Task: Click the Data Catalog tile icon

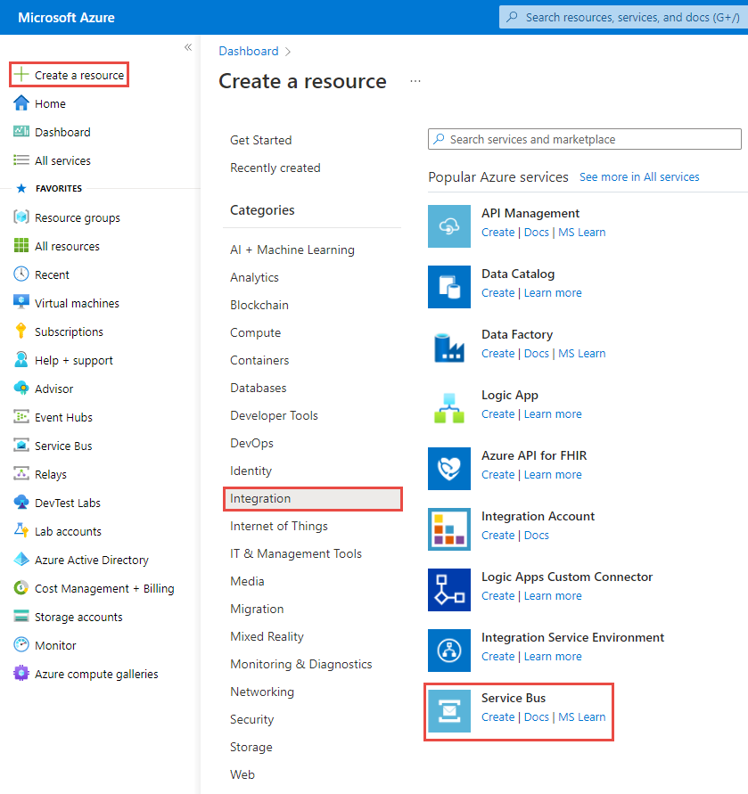Action: tap(449, 287)
